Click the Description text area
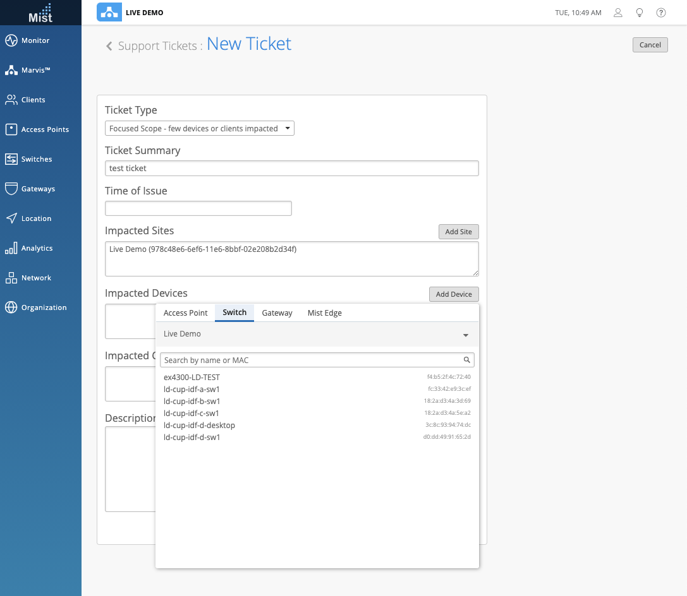This screenshot has height=596, width=687. click(x=131, y=469)
